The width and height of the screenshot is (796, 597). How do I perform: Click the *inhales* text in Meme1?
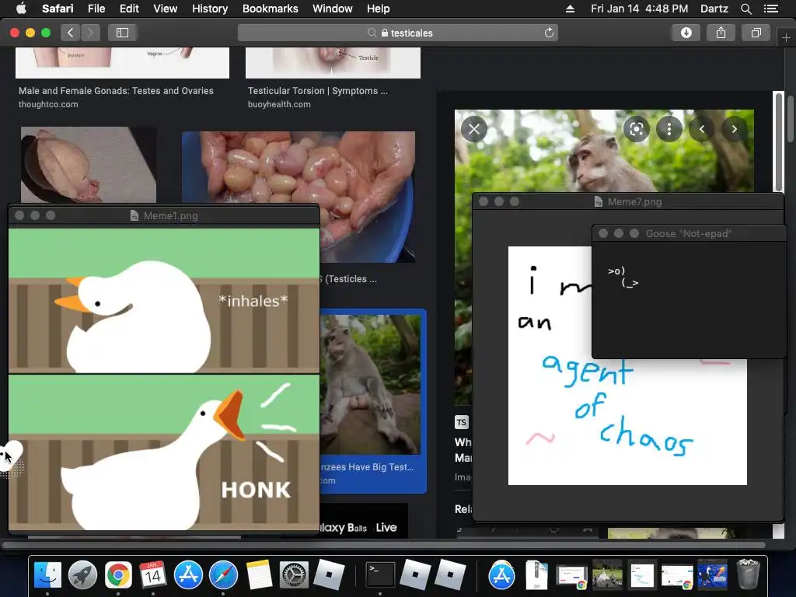253,301
